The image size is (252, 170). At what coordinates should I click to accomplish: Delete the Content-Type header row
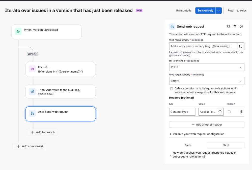pos(241,112)
